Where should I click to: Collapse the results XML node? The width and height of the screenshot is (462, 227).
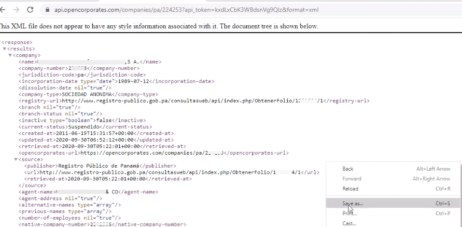5,49
